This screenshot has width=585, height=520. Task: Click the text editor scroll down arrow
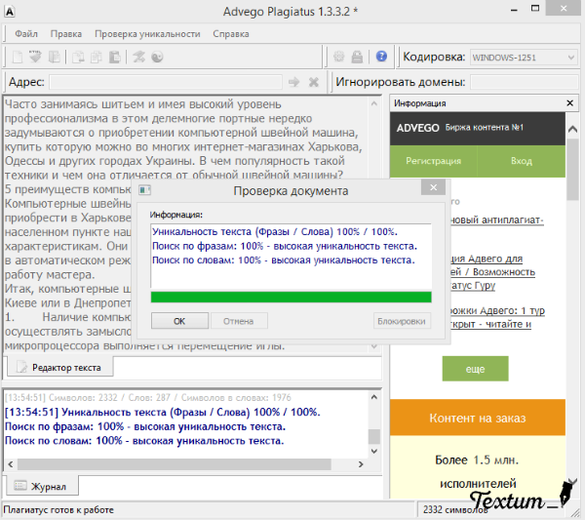[x=374, y=346]
